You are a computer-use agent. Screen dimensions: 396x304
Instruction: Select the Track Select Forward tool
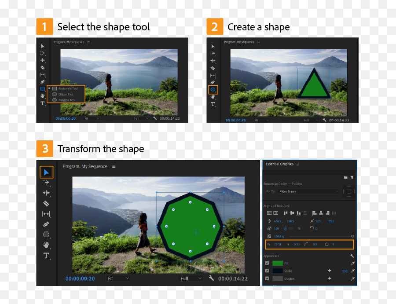click(46, 183)
